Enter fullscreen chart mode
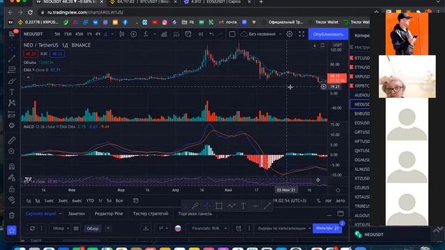The image size is (445, 250). click(x=301, y=34)
